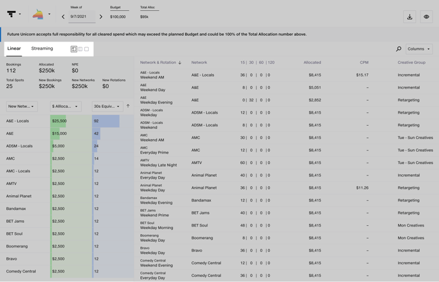
Task: Click the Total Alloc value $95k
Action: point(144,17)
